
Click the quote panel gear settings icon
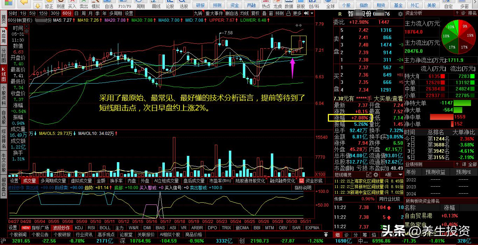pyautogui.click(x=400, y=14)
